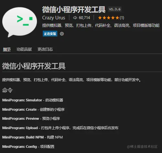Click the MiniProgram: Config command text

click(x=19, y=147)
